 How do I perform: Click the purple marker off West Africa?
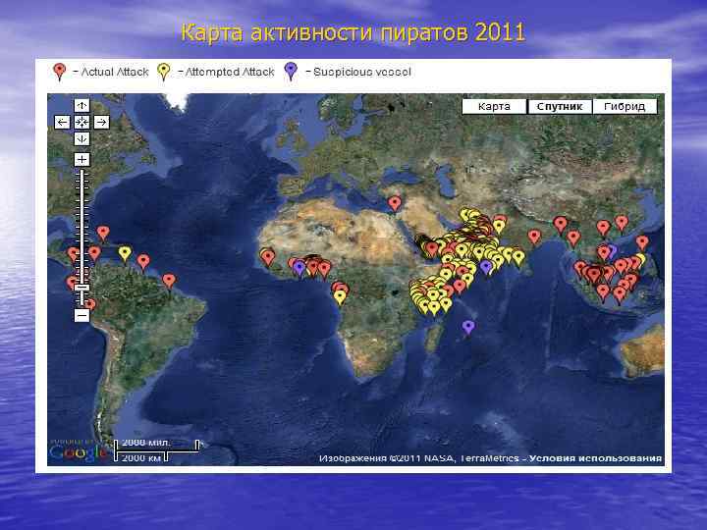(x=299, y=268)
